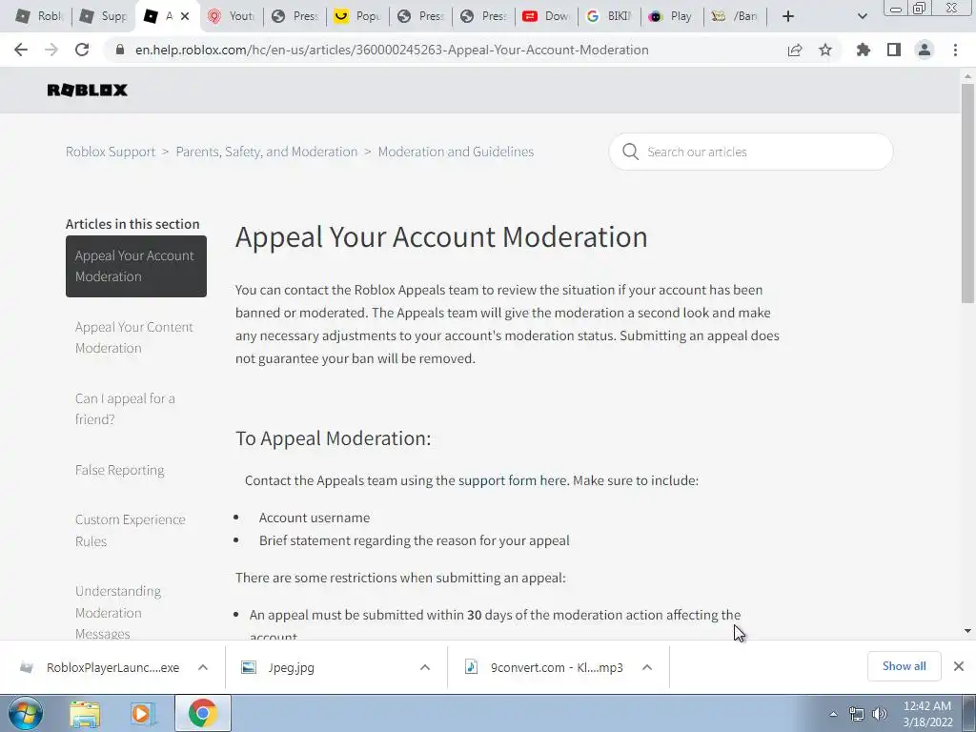Open a new browser tab
Image resolution: width=976 pixels, height=732 pixels.
point(788,16)
